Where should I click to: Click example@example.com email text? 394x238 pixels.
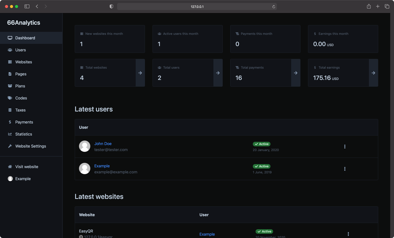tap(116, 172)
